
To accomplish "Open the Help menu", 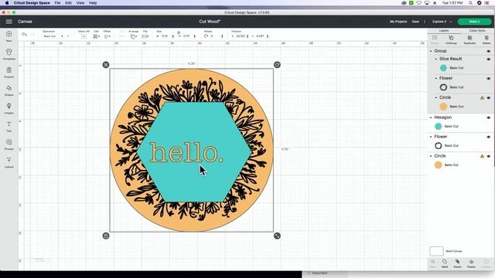I will tap(93, 3).
